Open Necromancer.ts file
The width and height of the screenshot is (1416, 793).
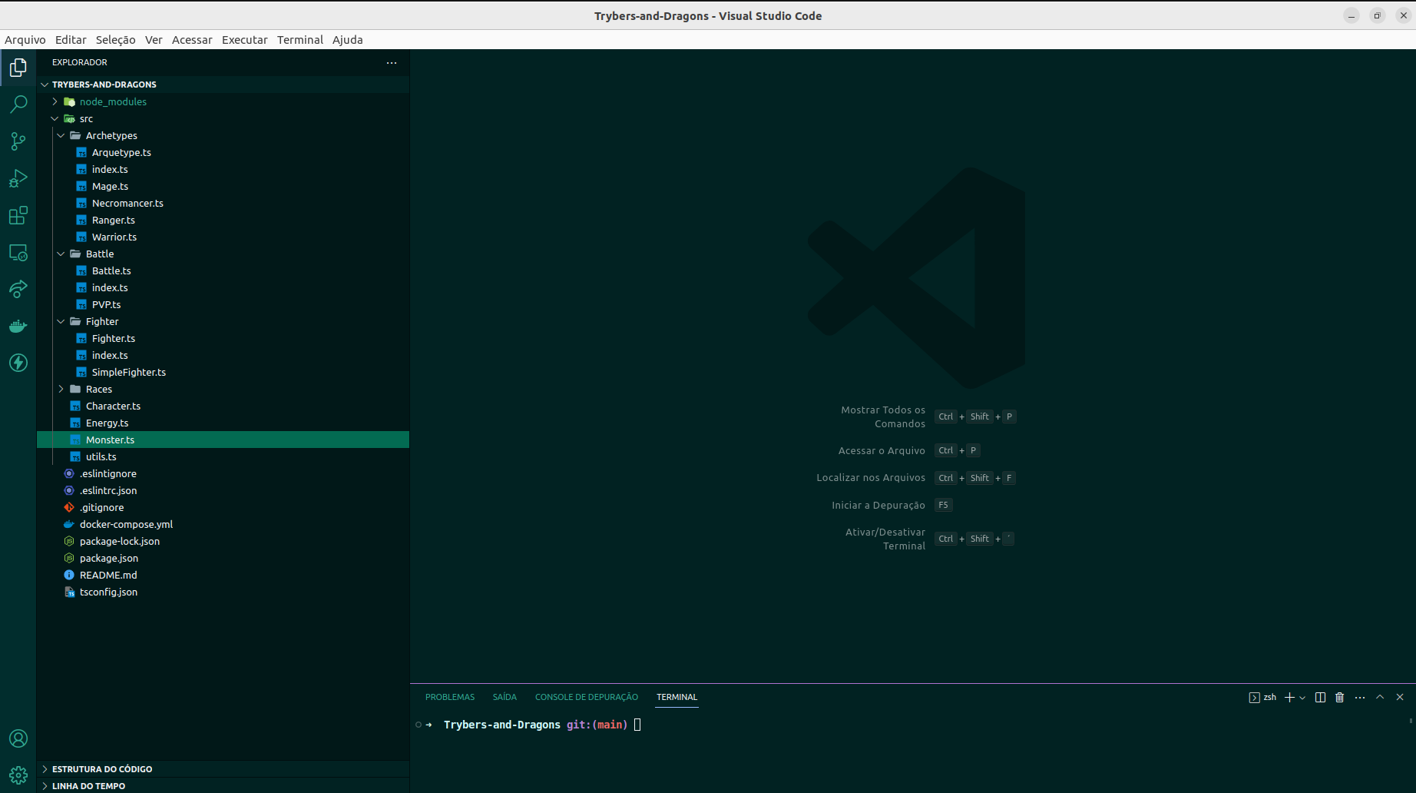pos(223,203)
